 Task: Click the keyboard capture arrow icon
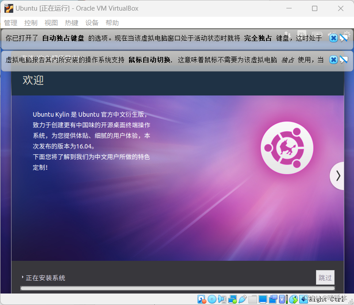point(304,299)
